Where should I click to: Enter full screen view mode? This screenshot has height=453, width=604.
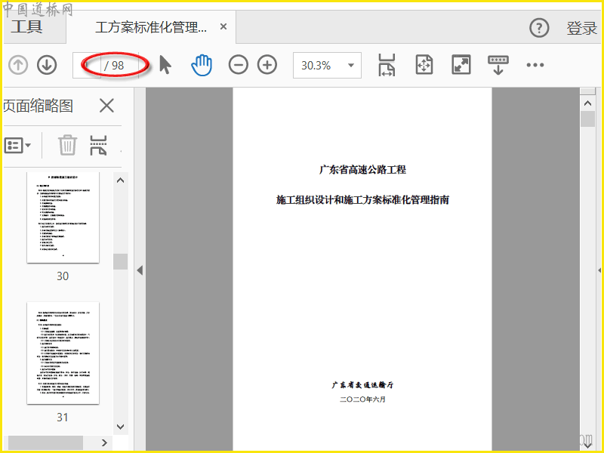(x=461, y=65)
